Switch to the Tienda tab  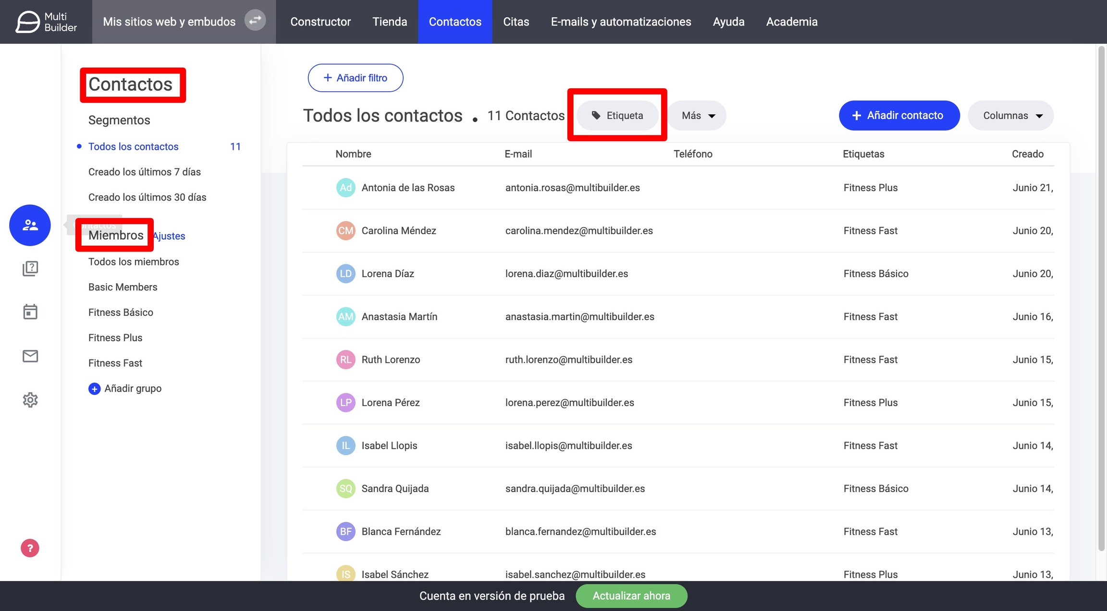pyautogui.click(x=390, y=22)
